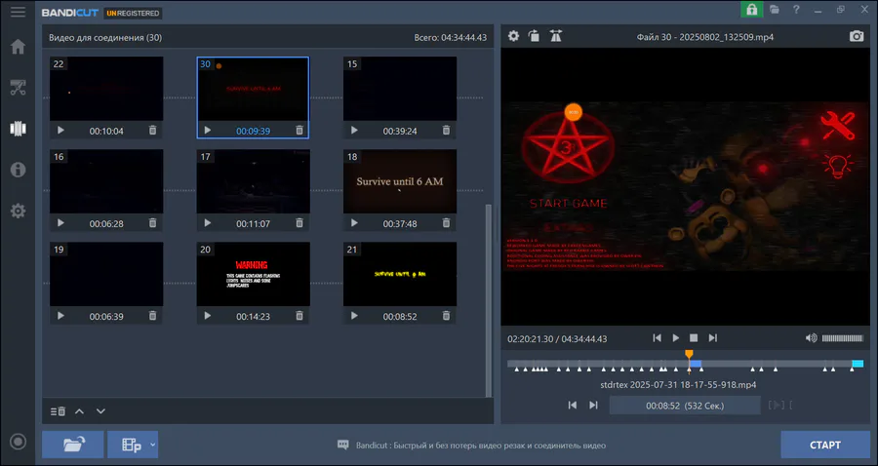Click the Bandicam record circle icon
Image resolution: width=878 pixels, height=466 pixels.
click(18, 442)
